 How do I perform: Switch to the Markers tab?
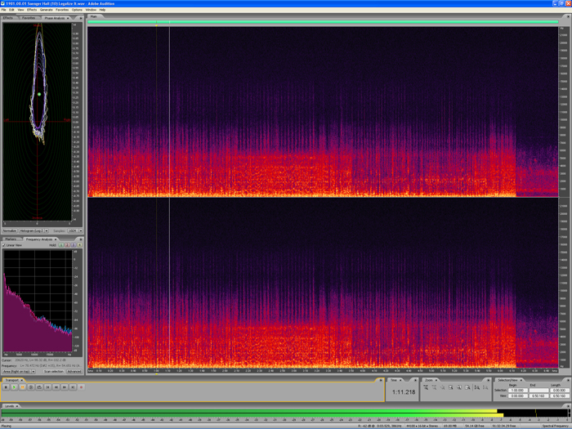point(11,239)
